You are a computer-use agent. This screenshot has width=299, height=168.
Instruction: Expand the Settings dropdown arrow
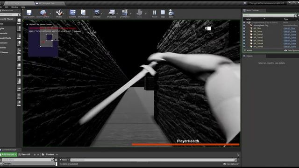[102, 14]
